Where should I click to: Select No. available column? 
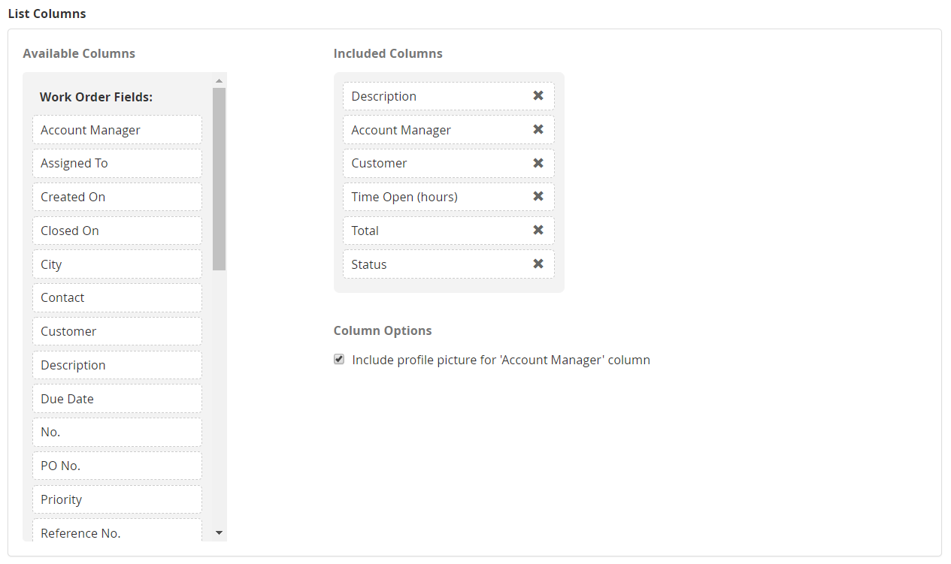pos(117,432)
